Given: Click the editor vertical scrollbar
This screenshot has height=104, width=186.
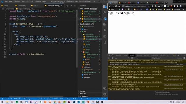Looking at the screenshot, I should (77, 39).
